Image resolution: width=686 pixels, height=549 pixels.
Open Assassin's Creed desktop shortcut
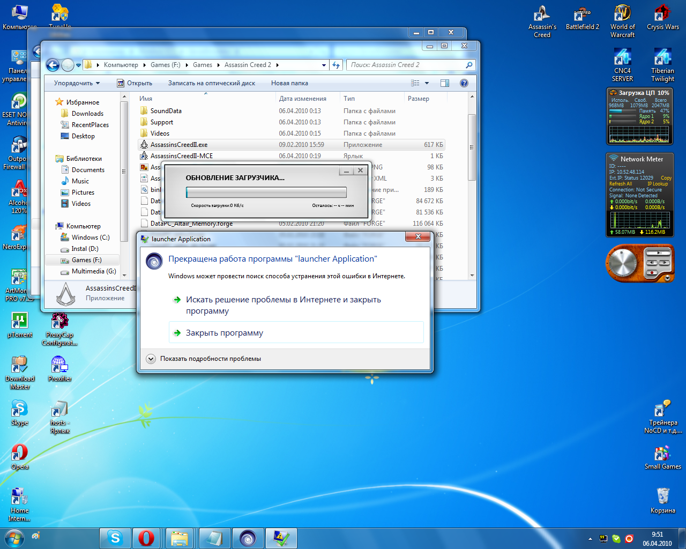(x=542, y=21)
